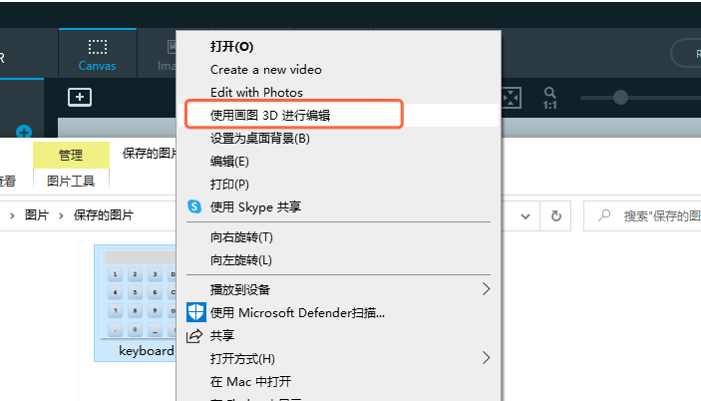This screenshot has height=401, width=701.
Task: Open the 图片工具 ribbon tab
Action: 71,182
